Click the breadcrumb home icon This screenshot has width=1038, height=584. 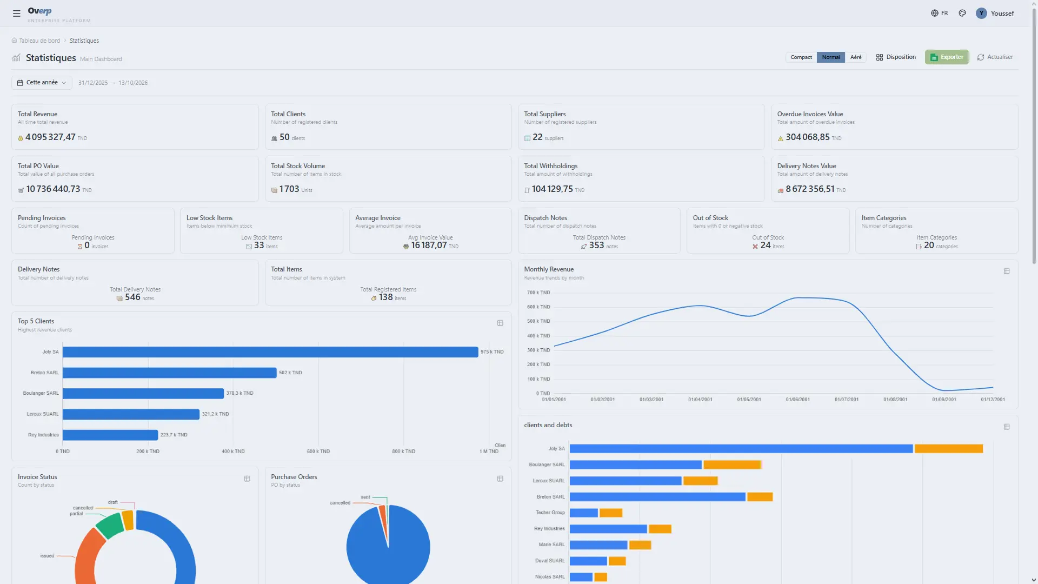coord(14,41)
